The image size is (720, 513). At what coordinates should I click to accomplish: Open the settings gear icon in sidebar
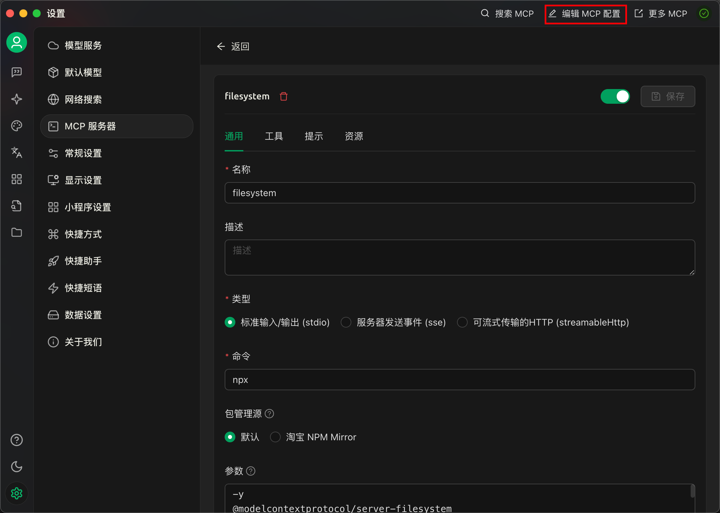pos(17,493)
